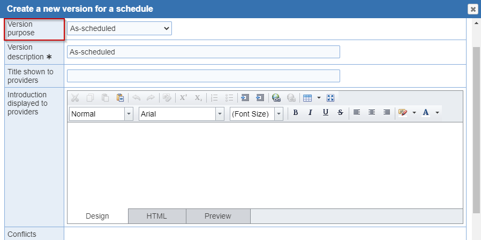Click the Paste from Word icon

pos(120,98)
